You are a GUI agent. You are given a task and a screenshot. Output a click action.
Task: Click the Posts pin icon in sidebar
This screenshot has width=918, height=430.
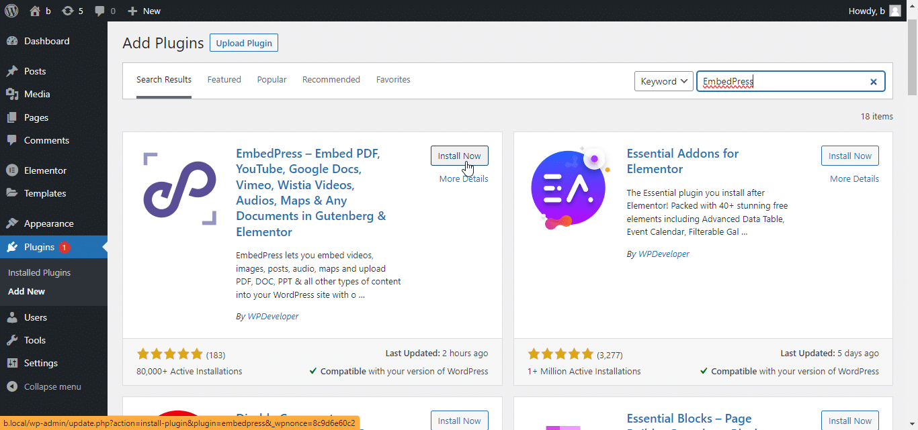(x=12, y=71)
